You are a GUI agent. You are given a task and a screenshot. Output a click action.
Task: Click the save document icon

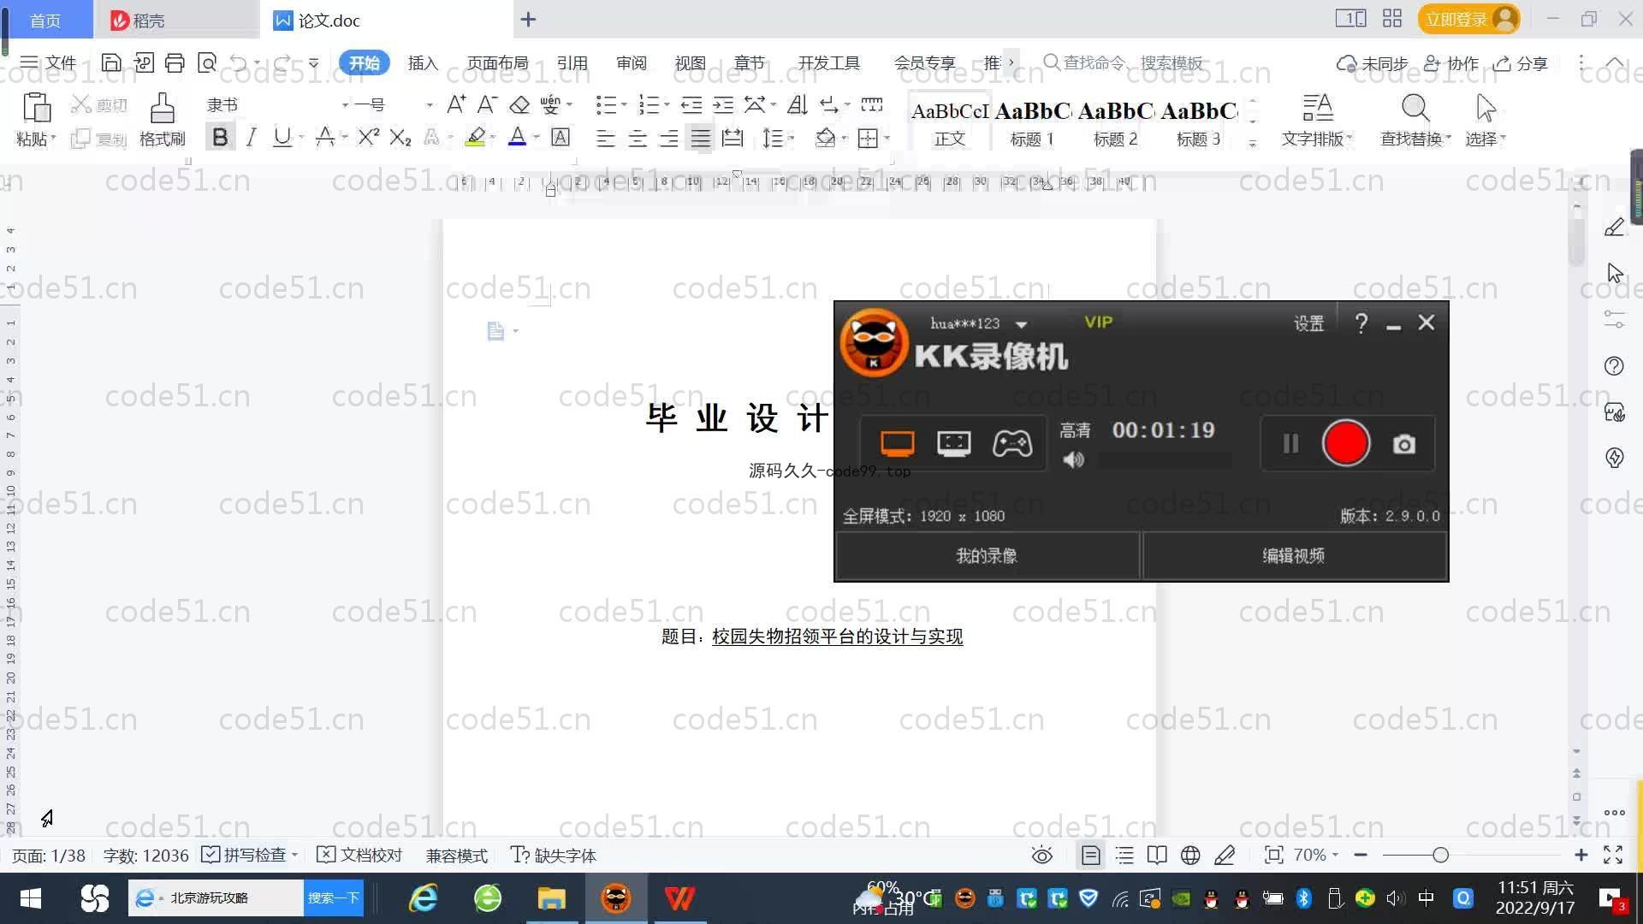coord(110,62)
